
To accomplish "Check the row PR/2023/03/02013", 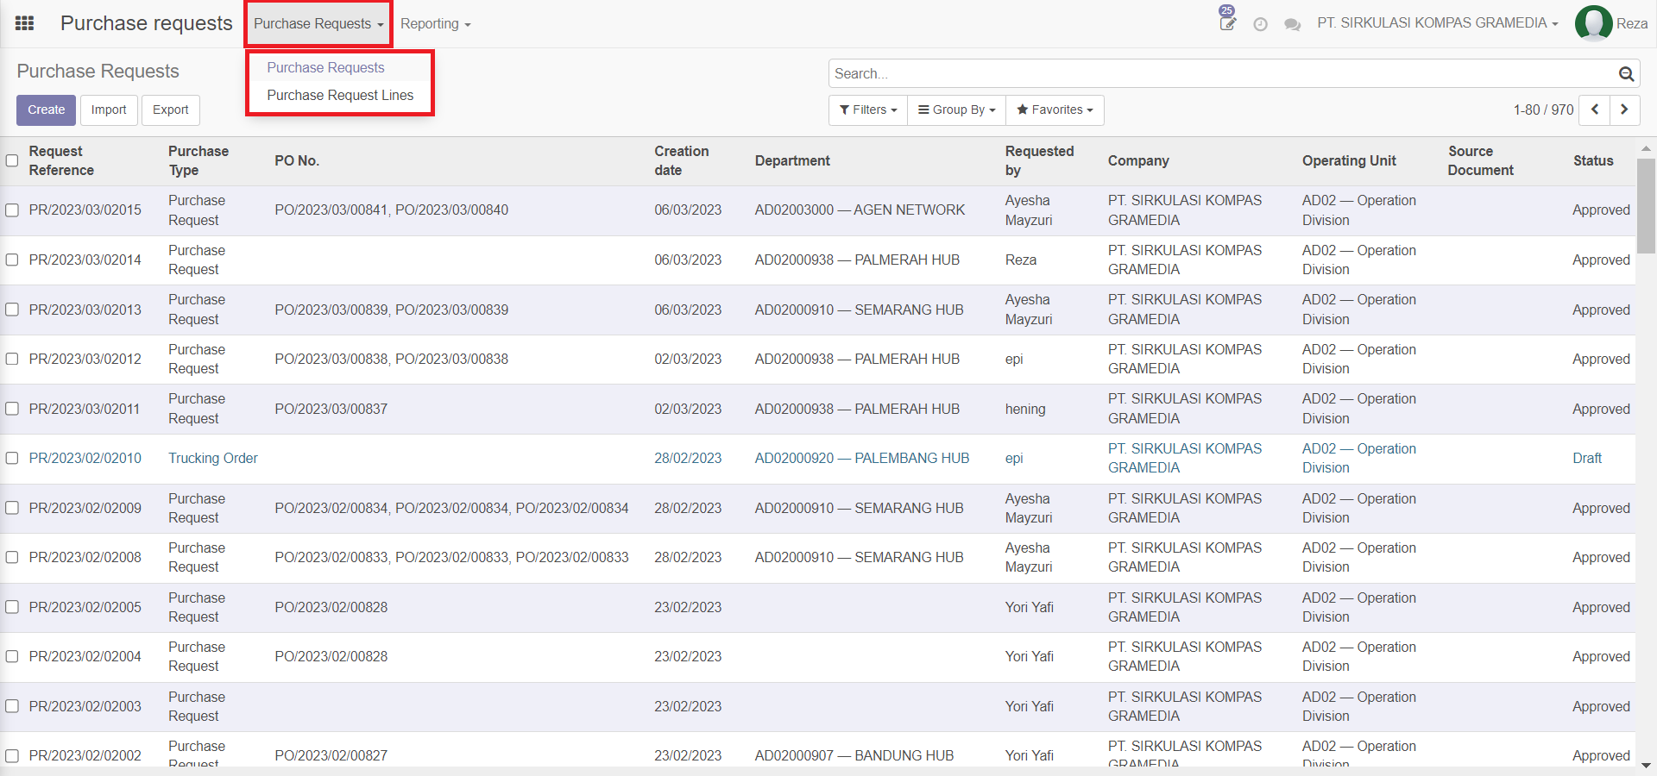I will [12, 310].
